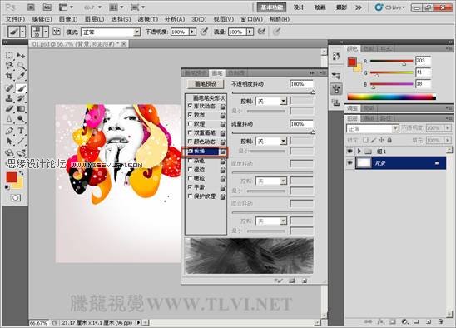Toggle the Brush panel button in options bar
The height and width of the screenshot is (328, 456).
click(57, 32)
